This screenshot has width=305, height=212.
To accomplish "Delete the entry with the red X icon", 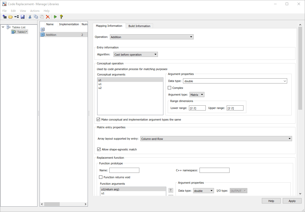I will point(48,17).
